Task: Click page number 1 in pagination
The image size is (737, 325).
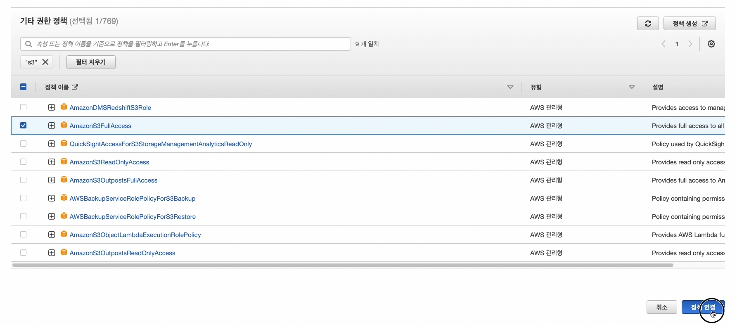Action: (x=677, y=44)
